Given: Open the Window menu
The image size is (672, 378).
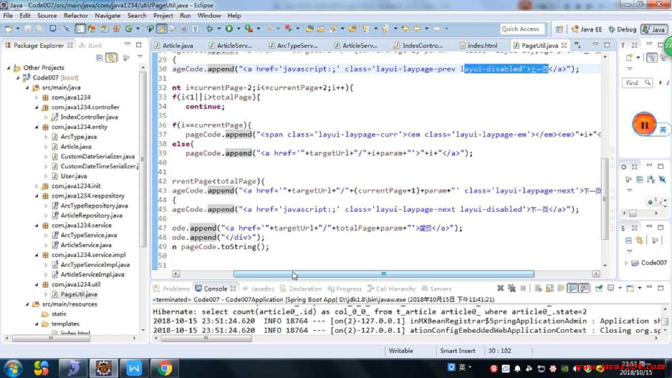Looking at the screenshot, I should tap(209, 15).
